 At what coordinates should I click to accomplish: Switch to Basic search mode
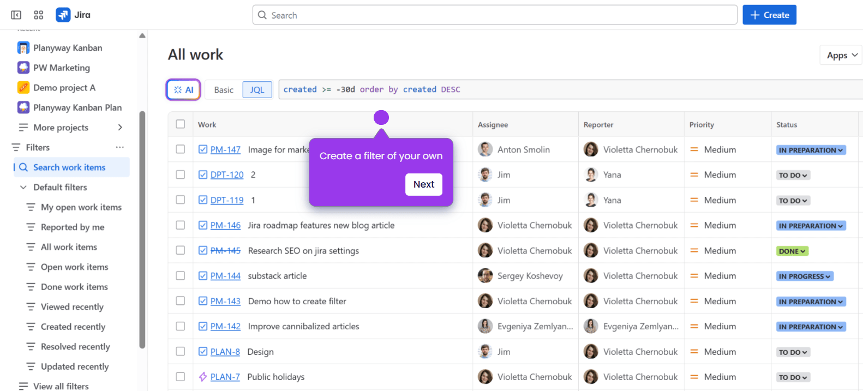click(224, 90)
